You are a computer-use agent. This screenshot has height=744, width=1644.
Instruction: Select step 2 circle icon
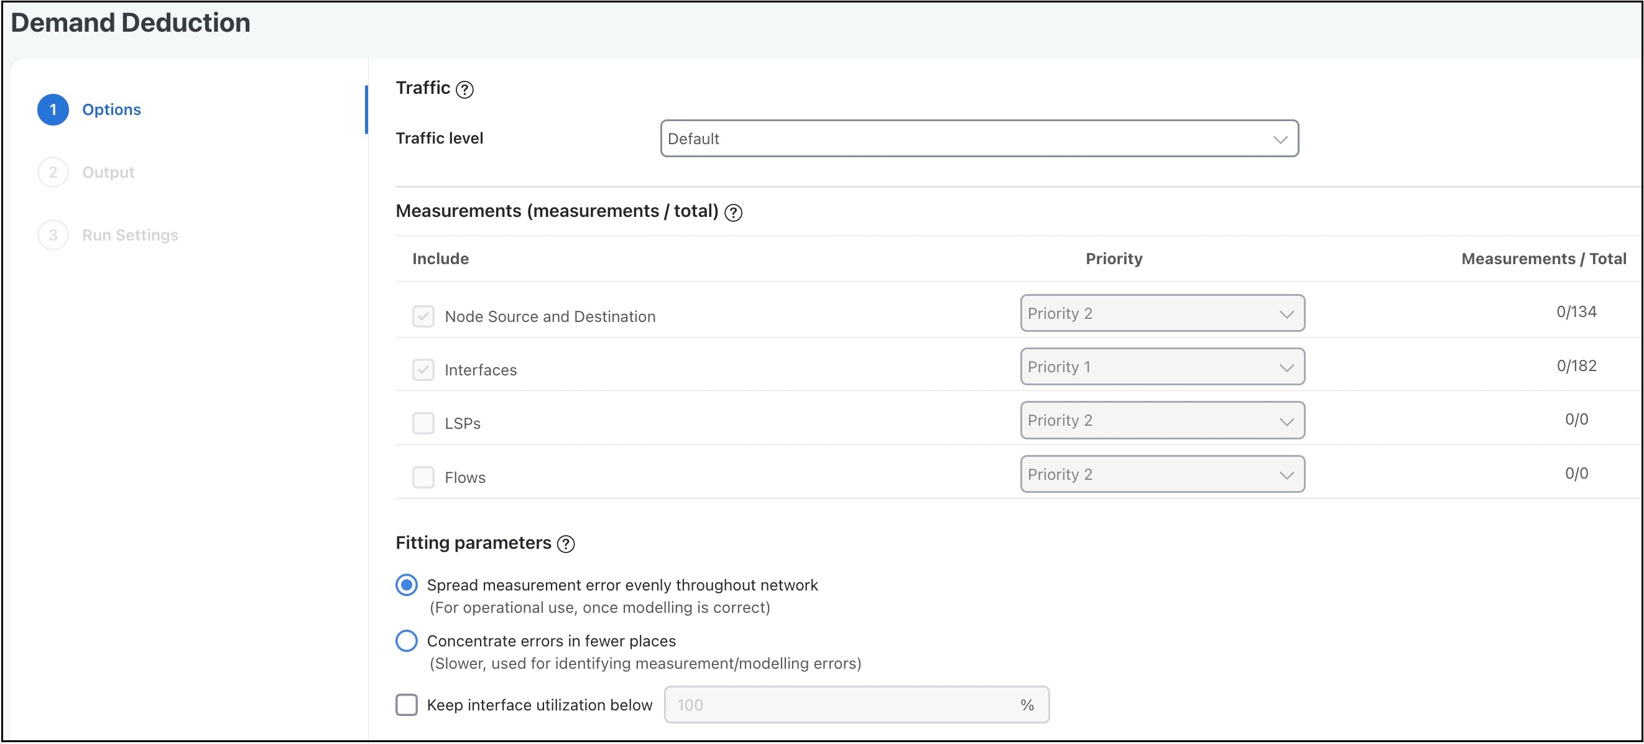[53, 172]
